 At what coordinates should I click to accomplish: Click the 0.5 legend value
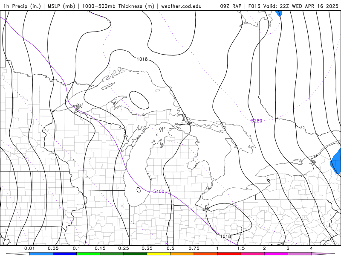[170, 248]
